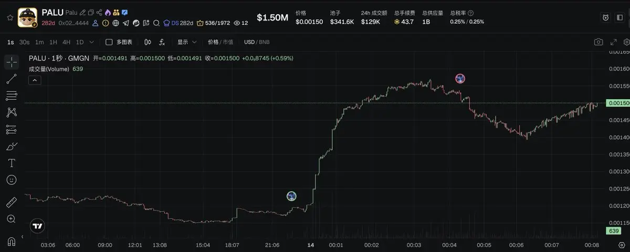Screen dimensions: 630x252
Task: Copy the contract address 0x02...4444
Action: pyautogui.click(x=74, y=23)
